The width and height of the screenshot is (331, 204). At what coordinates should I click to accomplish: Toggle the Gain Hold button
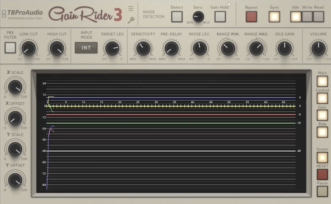tap(220, 17)
